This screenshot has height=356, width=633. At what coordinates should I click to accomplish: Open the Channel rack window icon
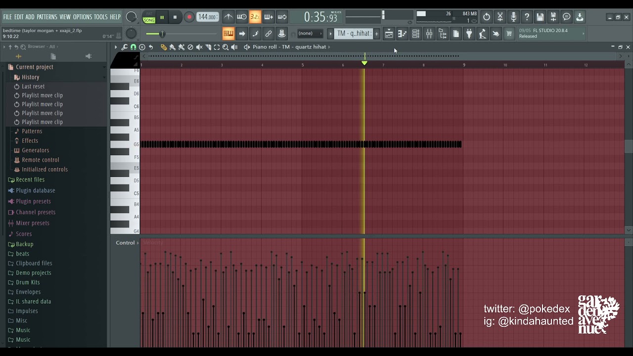tap(415, 34)
